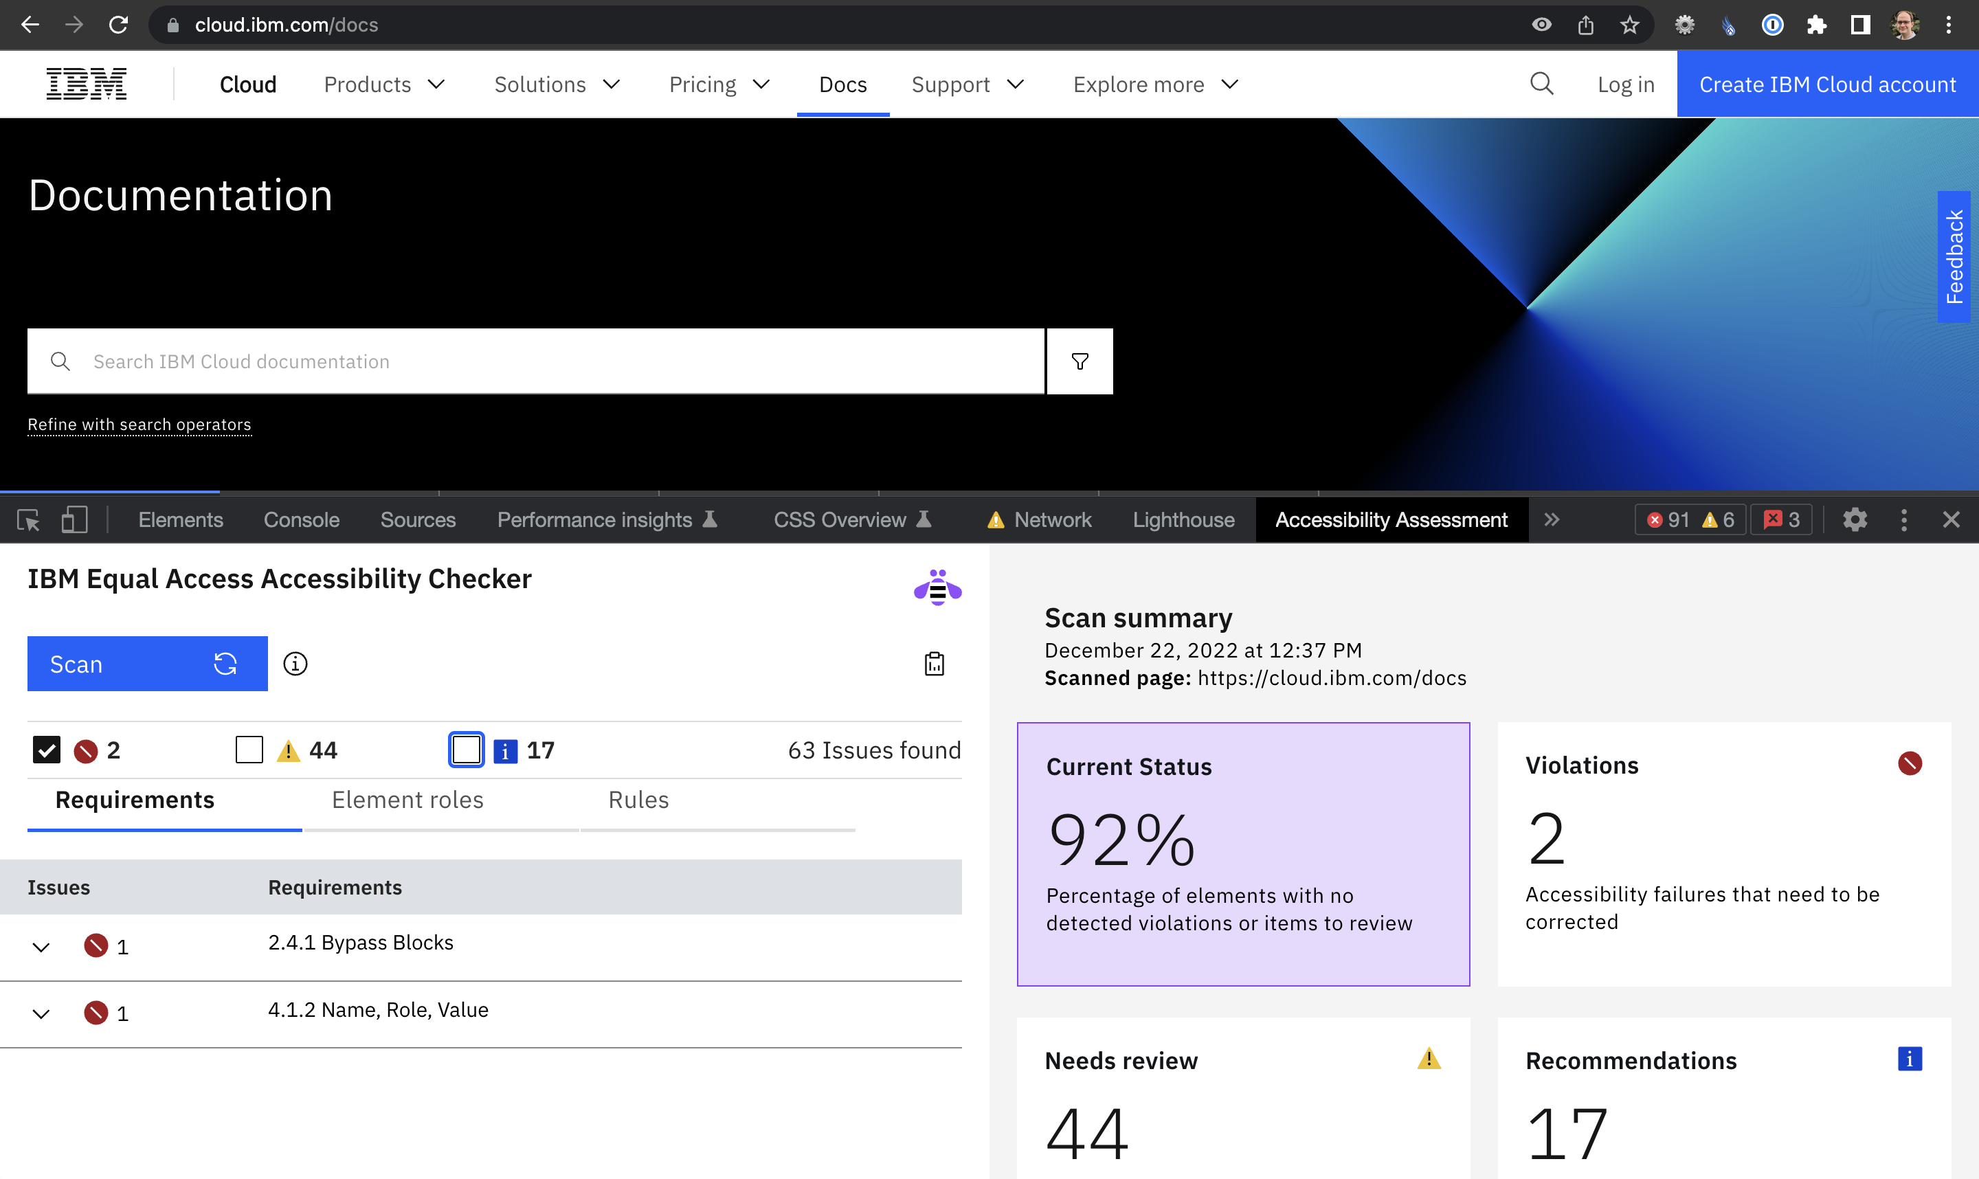Screen dimensions: 1979x1179
Task: Check the recommendations filter checkbox
Action: 467,749
